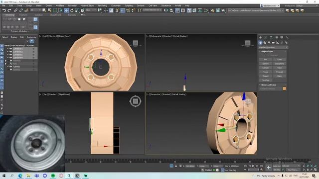
Task: Activate the Select and Rotate tool
Action: pos(72,10)
